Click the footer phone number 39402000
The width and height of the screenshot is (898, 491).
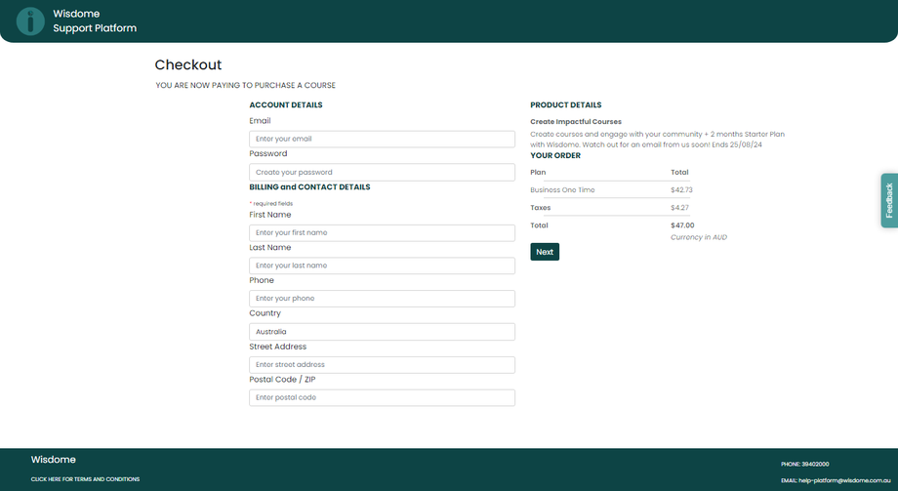pyautogui.click(x=816, y=464)
